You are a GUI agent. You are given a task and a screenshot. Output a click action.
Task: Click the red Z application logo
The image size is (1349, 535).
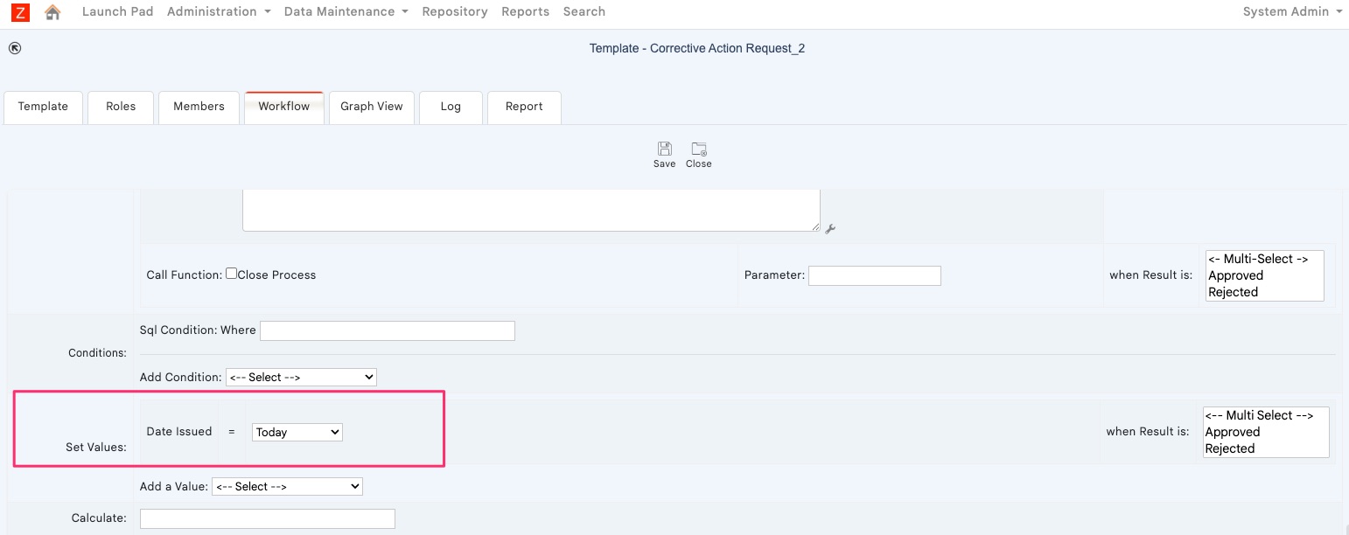click(x=21, y=12)
